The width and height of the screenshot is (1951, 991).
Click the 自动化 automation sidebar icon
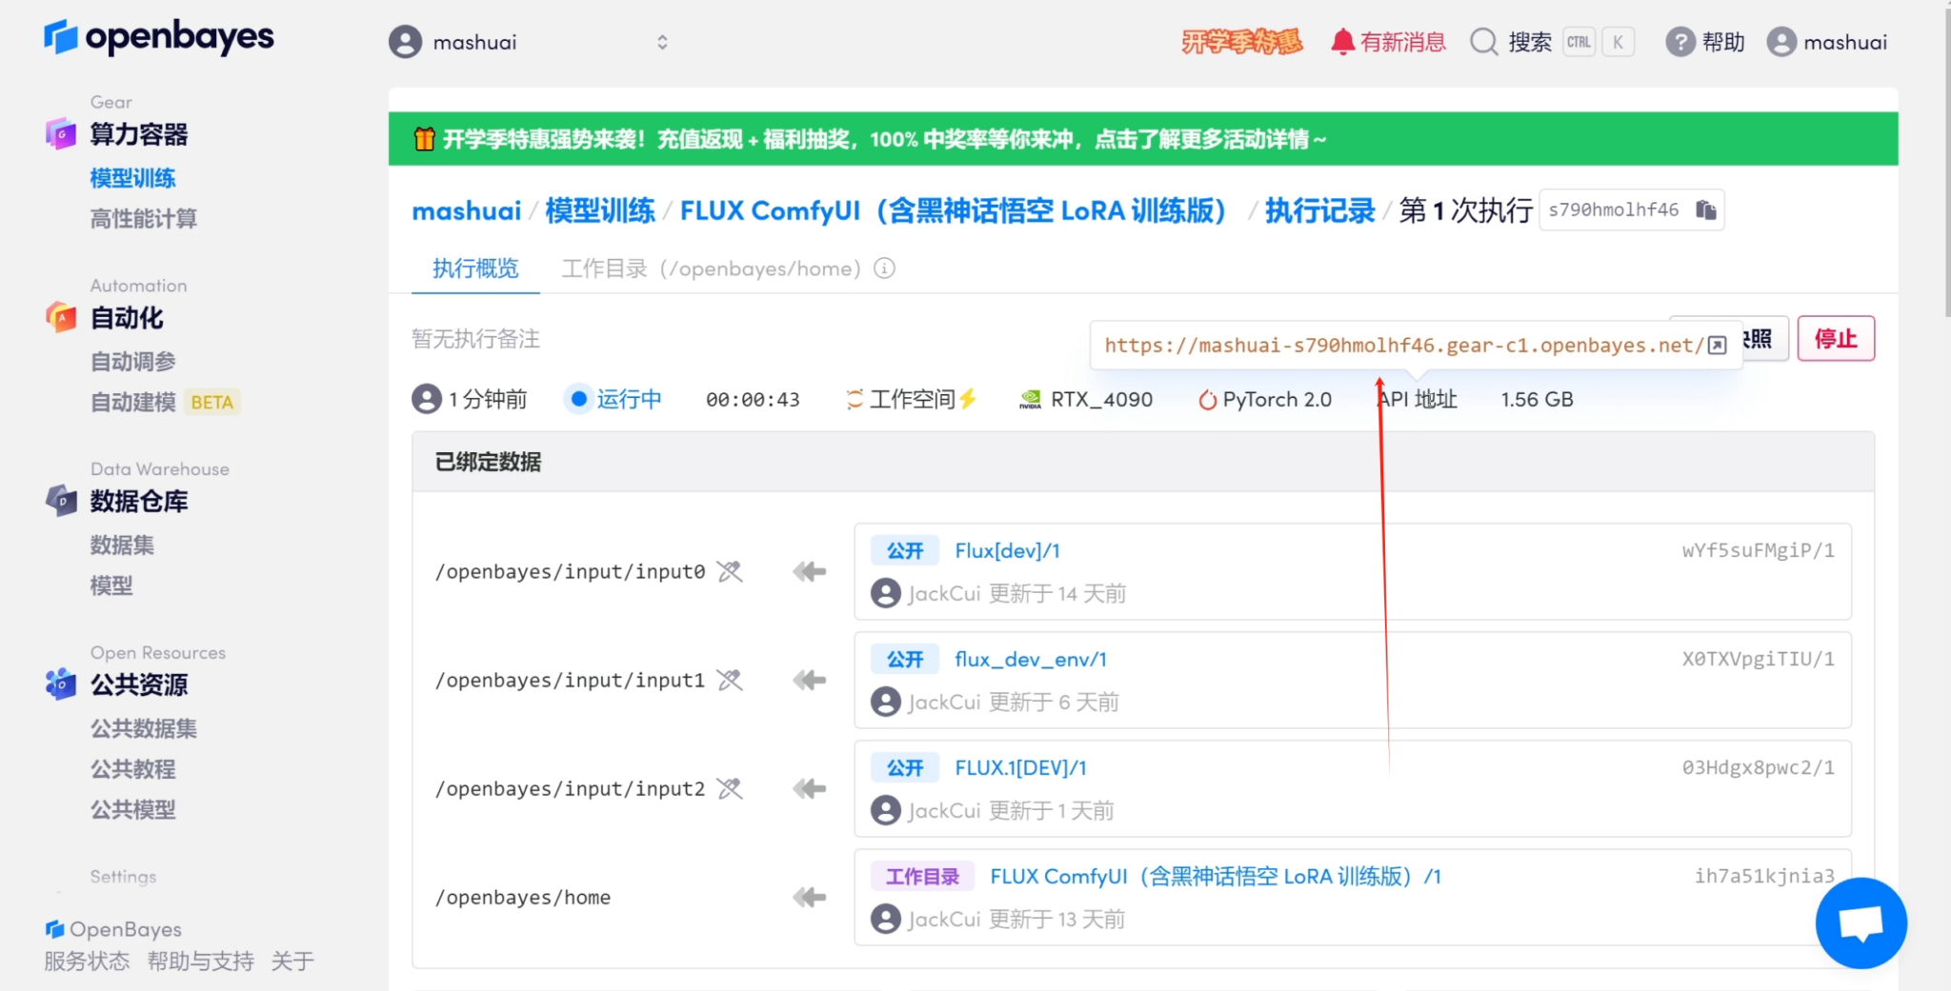(x=59, y=318)
